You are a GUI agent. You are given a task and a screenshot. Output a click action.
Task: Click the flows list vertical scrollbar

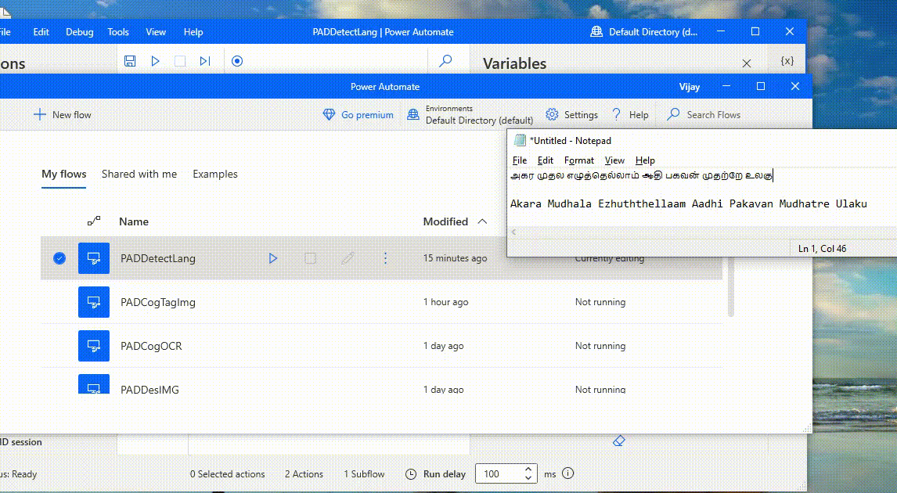point(730,286)
